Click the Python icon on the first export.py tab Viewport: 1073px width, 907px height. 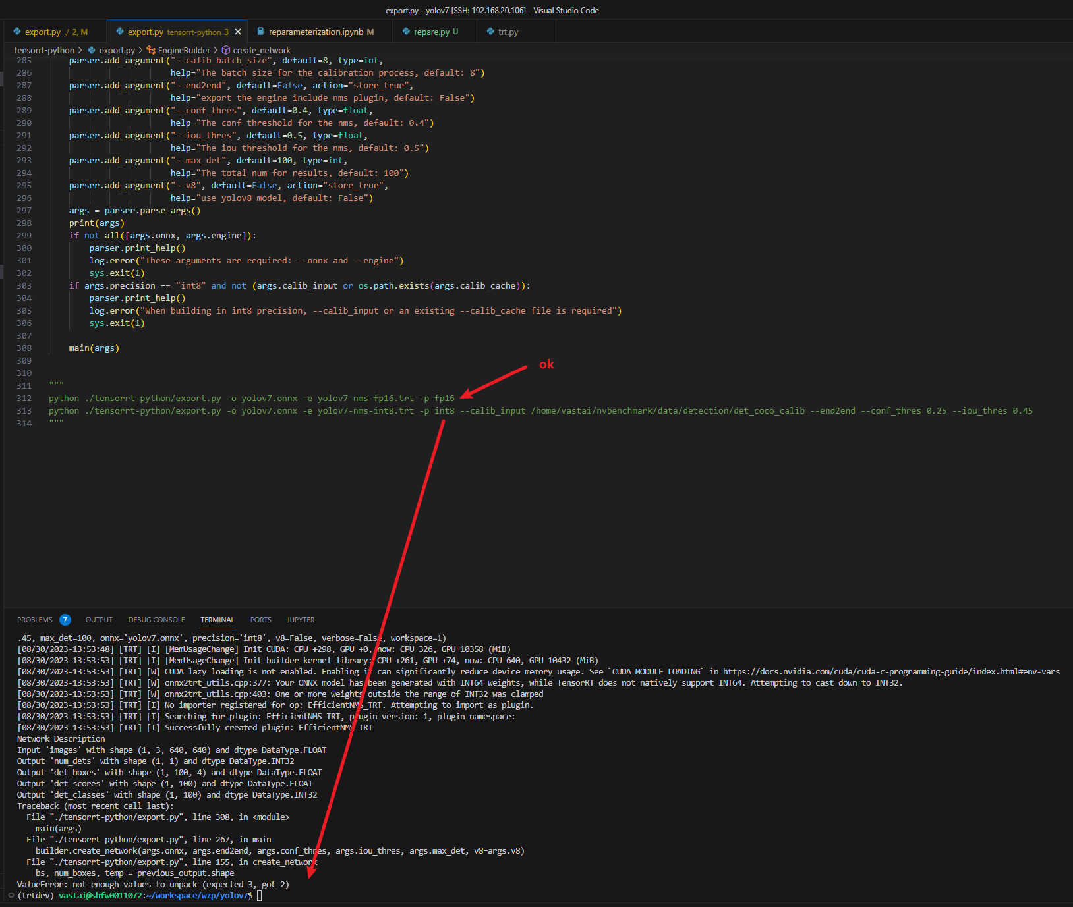[16, 31]
